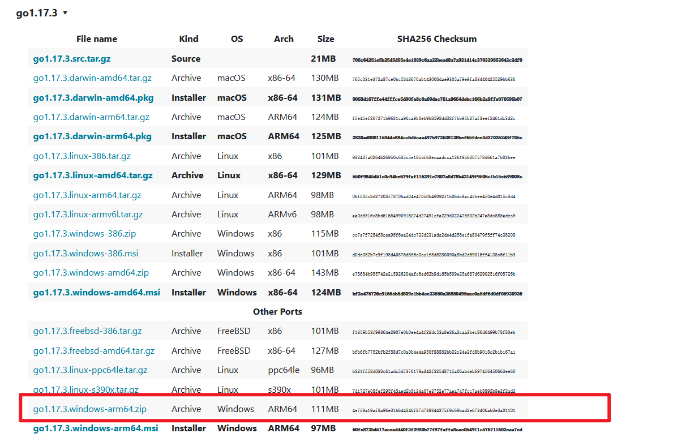Select the checksum for go1.17.3.darwin-arm64.pkg
Screen dimensions: 673x446
click(x=438, y=138)
